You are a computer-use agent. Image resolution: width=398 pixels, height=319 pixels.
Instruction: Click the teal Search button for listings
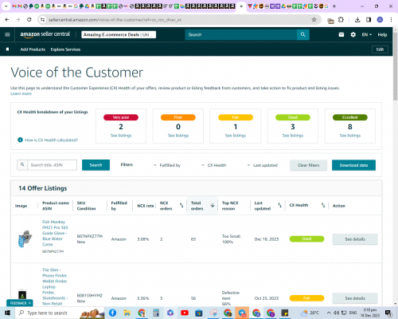tap(96, 165)
